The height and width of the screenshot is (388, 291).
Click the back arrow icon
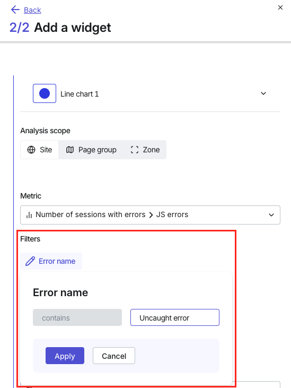tap(15, 10)
